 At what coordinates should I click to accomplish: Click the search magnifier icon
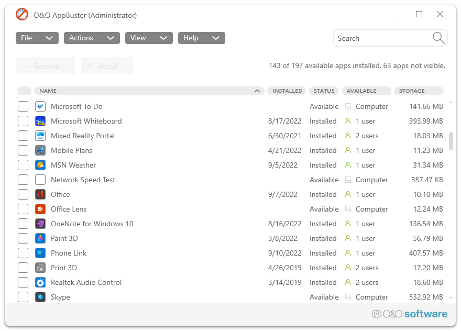(x=439, y=38)
